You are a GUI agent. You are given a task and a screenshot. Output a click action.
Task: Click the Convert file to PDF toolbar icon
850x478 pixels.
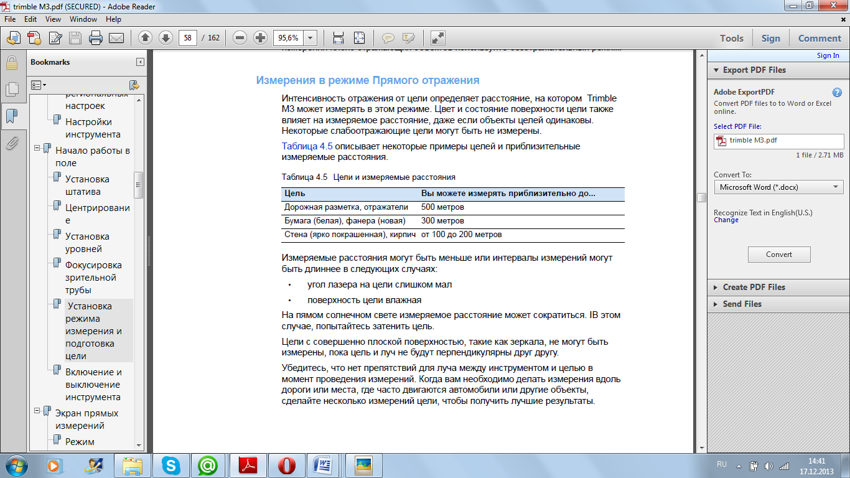pyautogui.click(x=34, y=38)
